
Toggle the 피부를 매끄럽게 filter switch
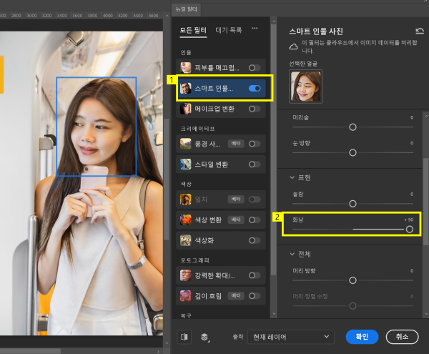(255, 67)
